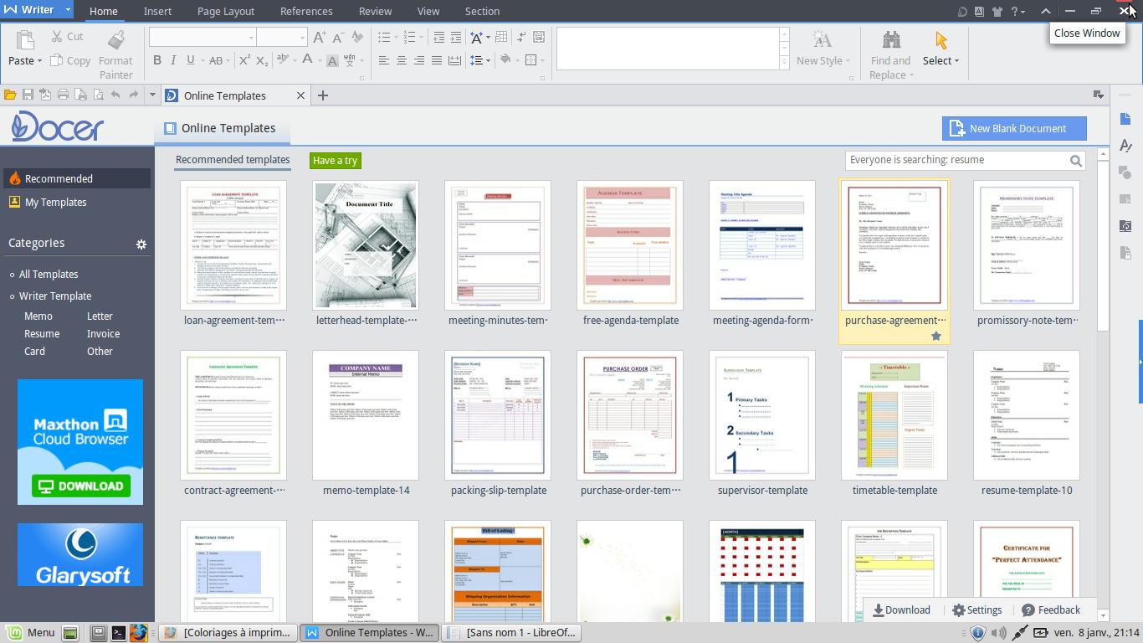Click the Decrease Indent icon

click(438, 37)
